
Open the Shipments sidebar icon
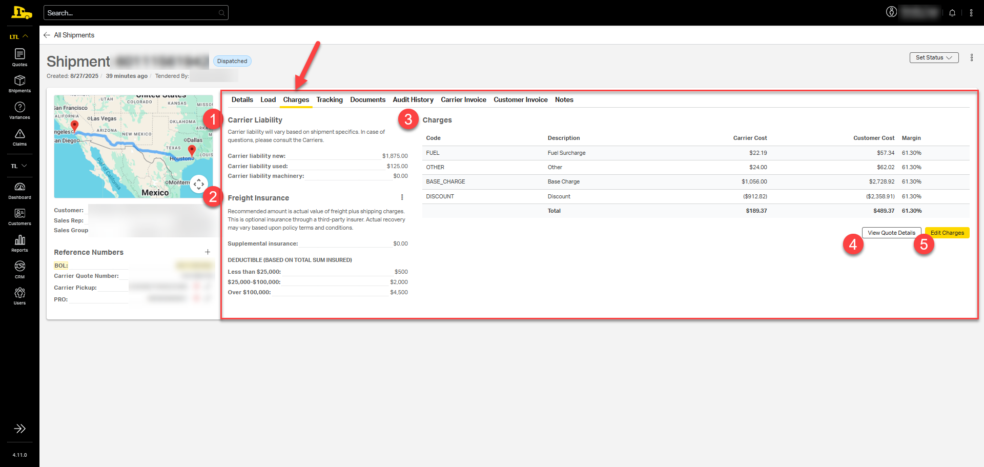pos(19,84)
